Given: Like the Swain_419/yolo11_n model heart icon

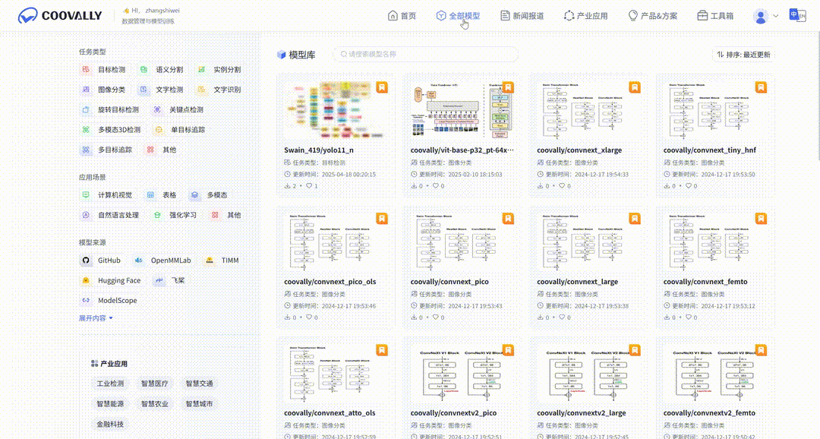Looking at the screenshot, I should pyautogui.click(x=309, y=186).
